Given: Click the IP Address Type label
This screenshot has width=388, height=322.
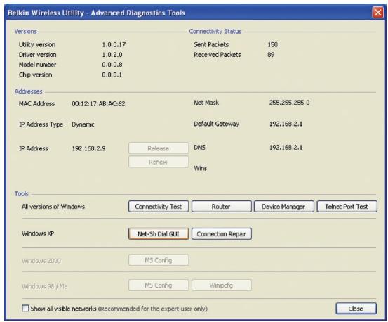Looking at the screenshot, I should click(x=41, y=124).
